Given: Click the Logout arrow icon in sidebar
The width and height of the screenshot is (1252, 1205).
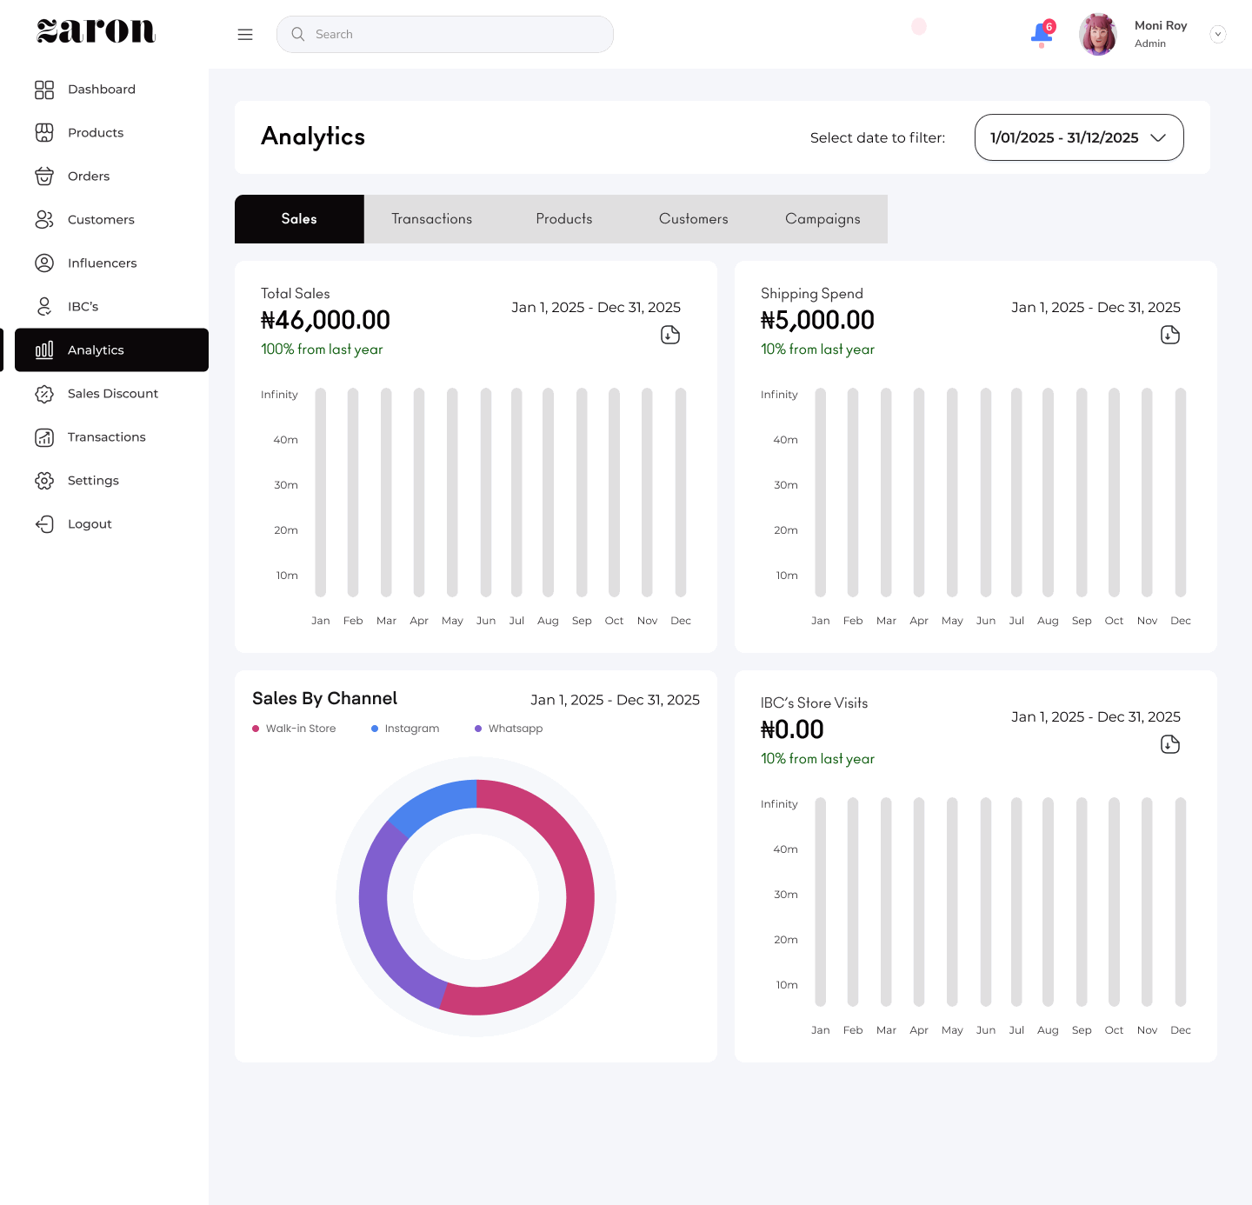Looking at the screenshot, I should point(44,524).
